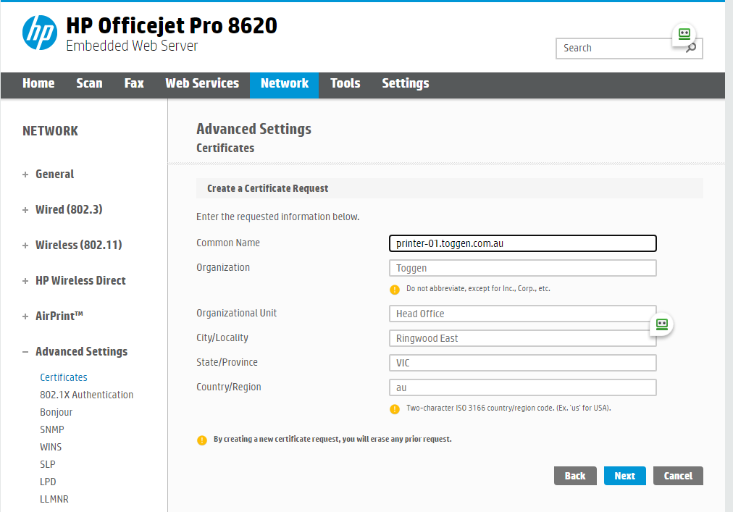Open the Home tab
The width and height of the screenshot is (733, 512).
[x=38, y=83]
